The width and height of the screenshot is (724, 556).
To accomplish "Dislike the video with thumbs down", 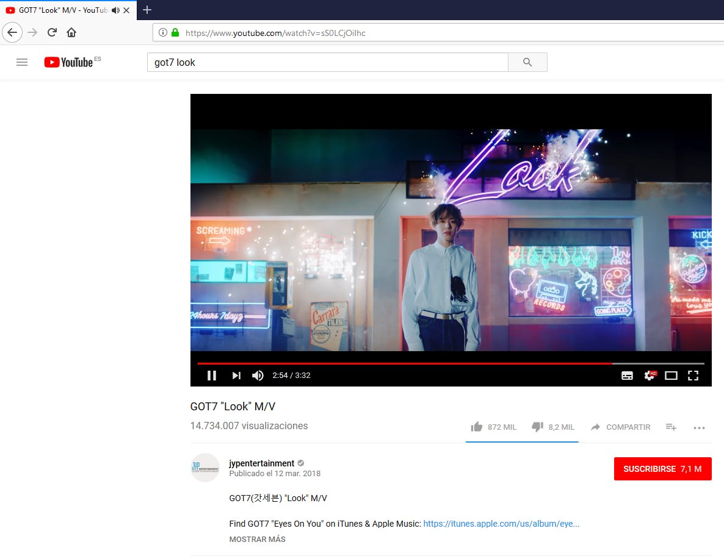I will pyautogui.click(x=553, y=427).
